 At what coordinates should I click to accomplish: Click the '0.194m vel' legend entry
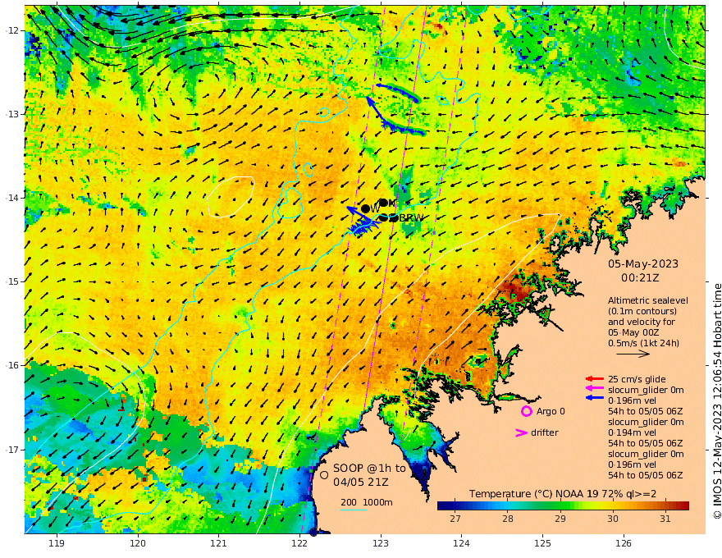tap(632, 432)
